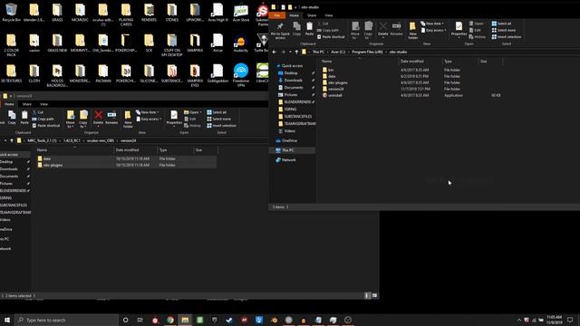Switch version24 window to large icons view
580x326 pixels.
point(374,295)
